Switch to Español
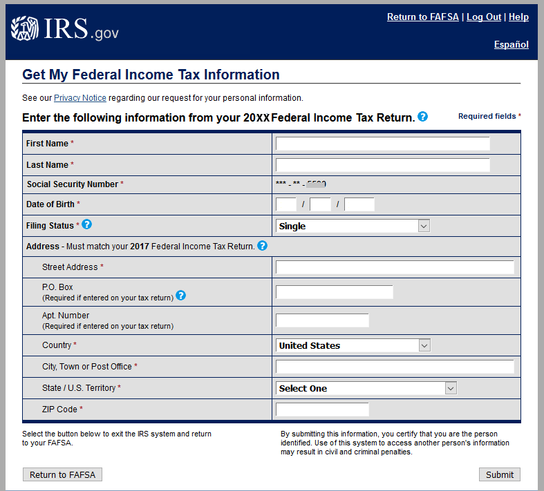This screenshot has height=491, width=544. click(x=512, y=44)
